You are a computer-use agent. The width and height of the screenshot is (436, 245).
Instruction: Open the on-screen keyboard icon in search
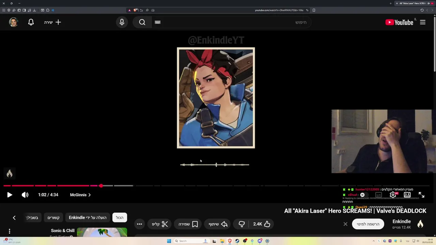157,22
